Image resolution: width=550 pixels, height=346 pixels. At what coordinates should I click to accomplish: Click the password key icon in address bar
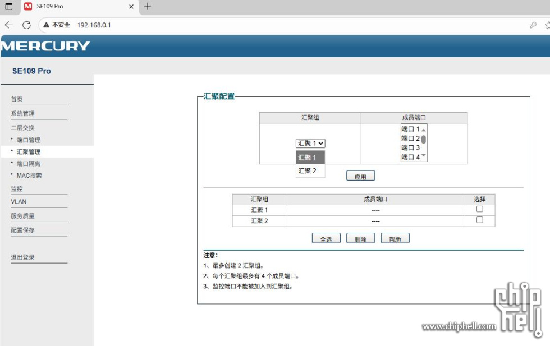coord(533,25)
